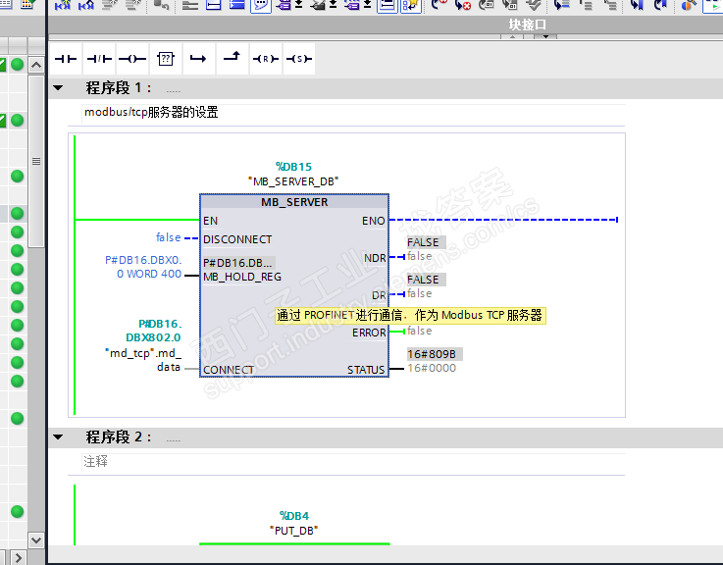Click the left panel scroll-down arrow
Screen dimensions: 723x565
(x=36, y=539)
